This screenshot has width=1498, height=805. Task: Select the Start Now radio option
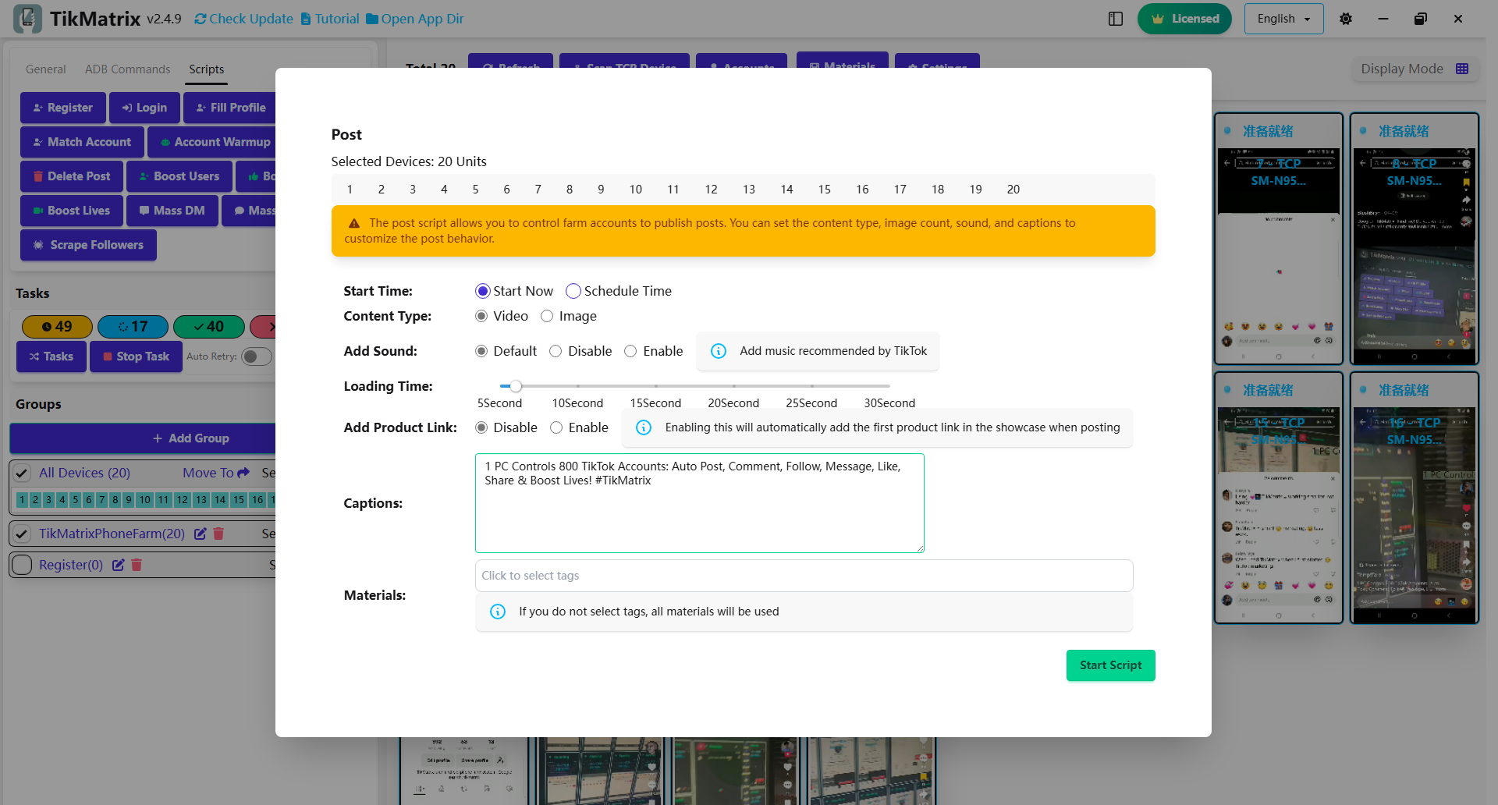point(482,291)
